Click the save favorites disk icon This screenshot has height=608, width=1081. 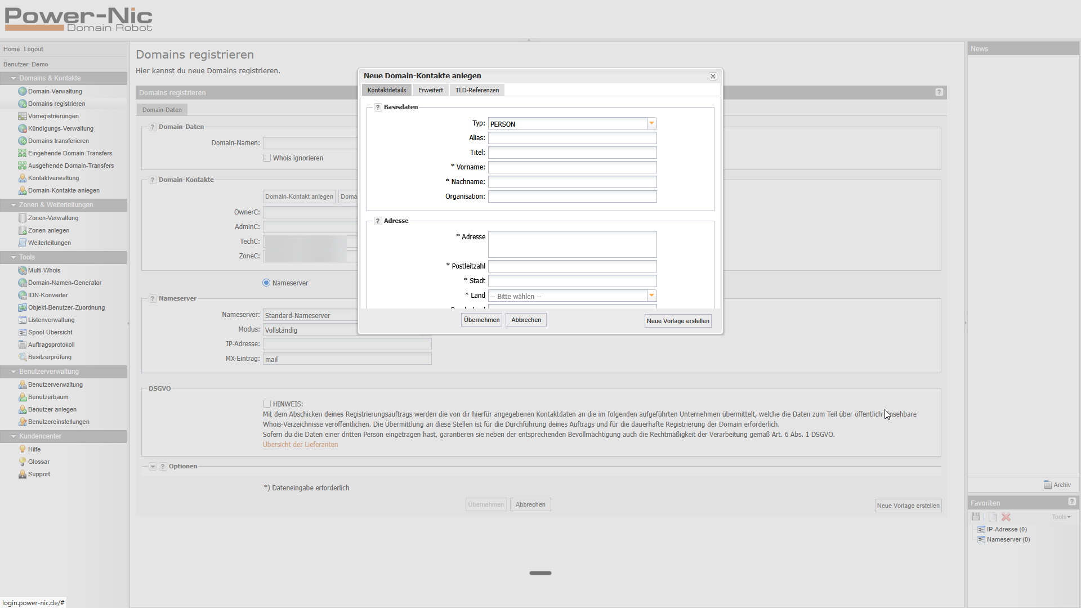pyautogui.click(x=976, y=517)
